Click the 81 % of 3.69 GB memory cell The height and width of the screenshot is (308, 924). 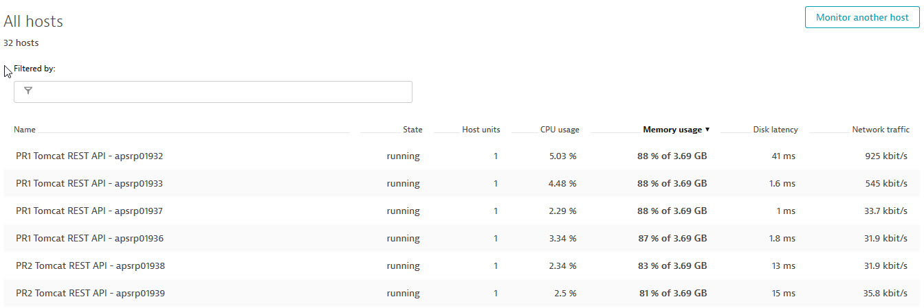tap(672, 294)
